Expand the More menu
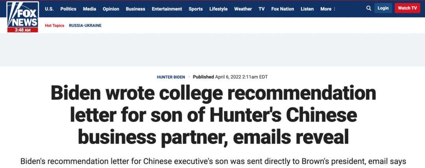 [x=328, y=9]
